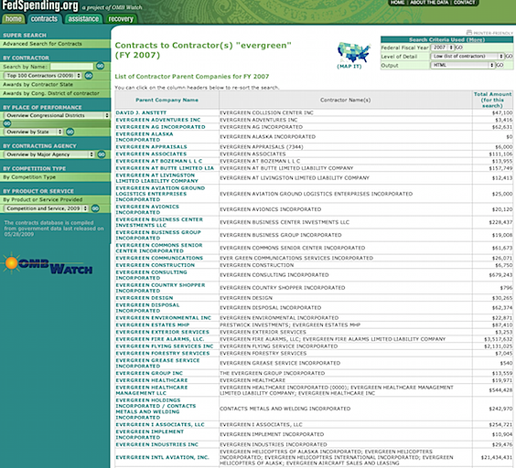Sort by Contractor Name(s) column header

coord(346,100)
